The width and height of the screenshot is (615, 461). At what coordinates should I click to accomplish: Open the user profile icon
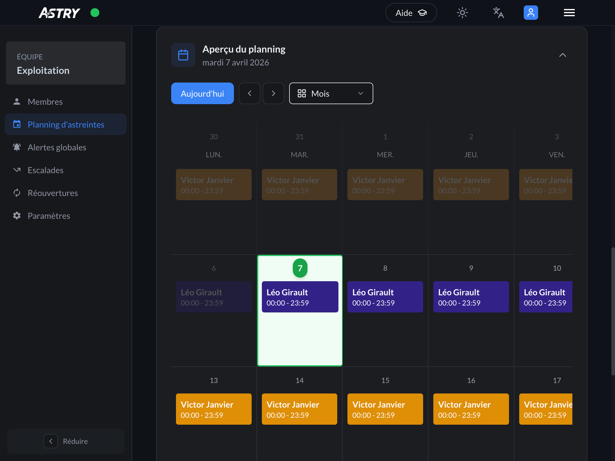(531, 13)
